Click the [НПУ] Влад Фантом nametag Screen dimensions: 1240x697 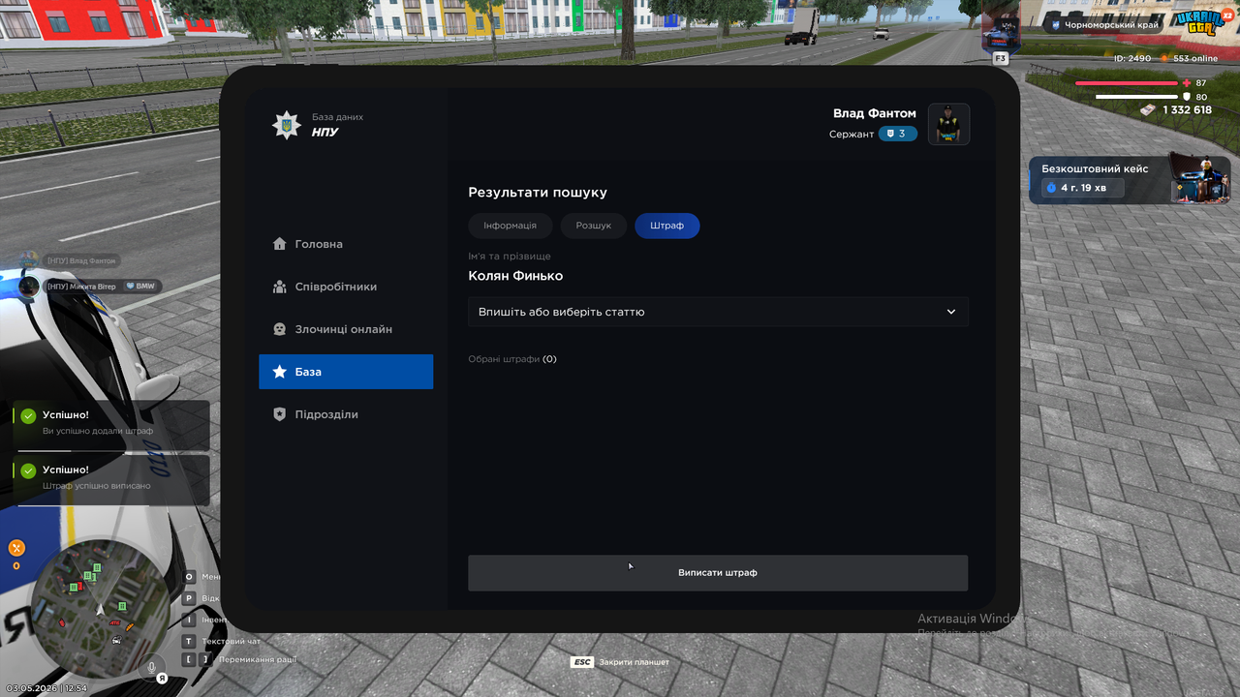pyautogui.click(x=82, y=260)
